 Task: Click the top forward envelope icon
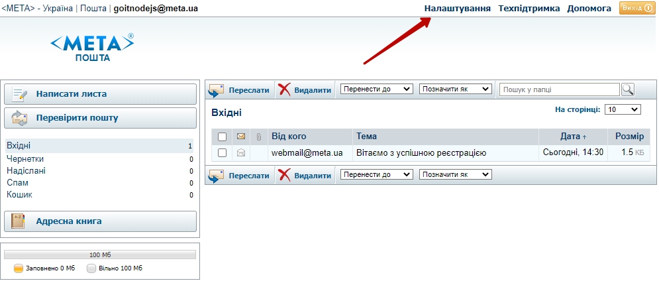(x=216, y=90)
